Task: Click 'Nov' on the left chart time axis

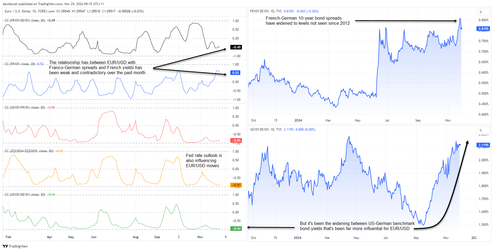Action: [x=200, y=237]
